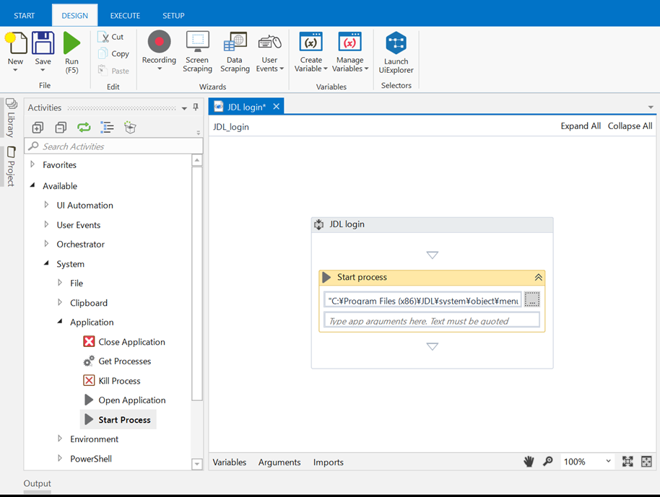Collapse the Available tree node
The height and width of the screenshot is (497, 660).
coord(32,185)
